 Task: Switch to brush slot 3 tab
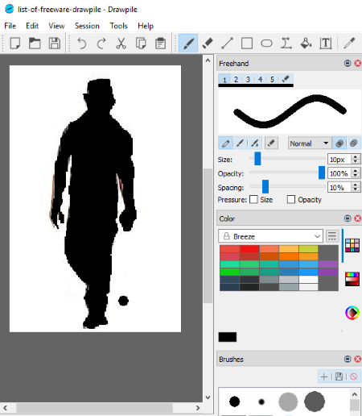coord(248,79)
